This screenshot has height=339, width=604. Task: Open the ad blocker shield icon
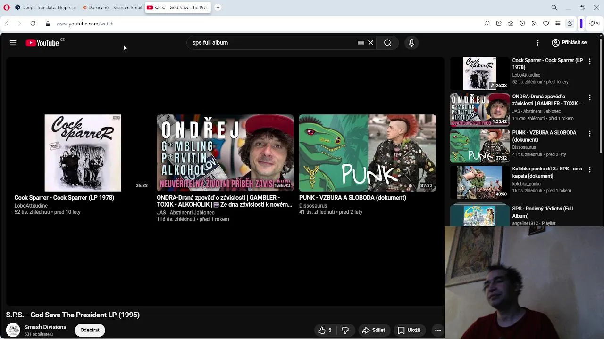pyautogui.click(x=522, y=24)
